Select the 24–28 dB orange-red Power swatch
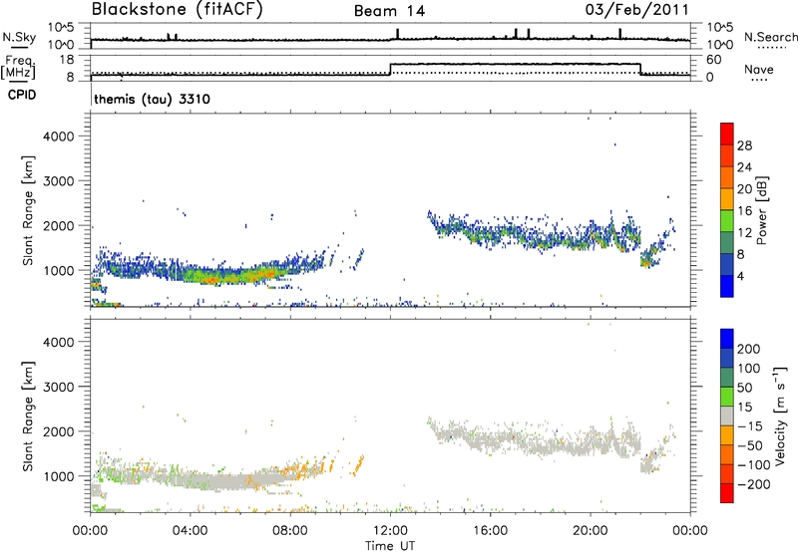The image size is (798, 552). coord(727,155)
